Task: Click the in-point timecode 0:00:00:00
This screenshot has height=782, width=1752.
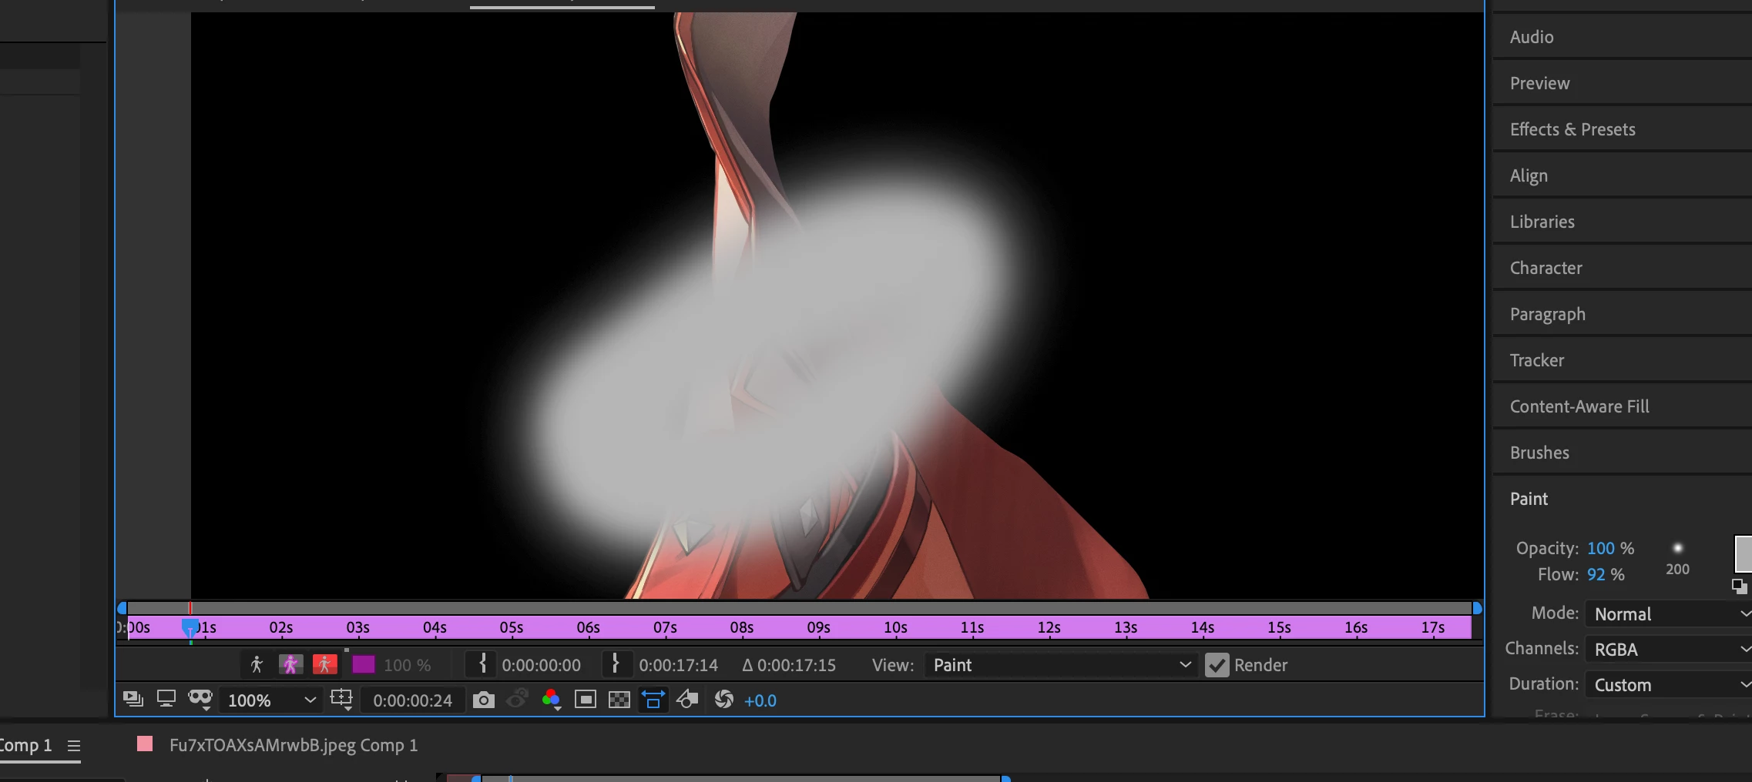Action: point(542,665)
